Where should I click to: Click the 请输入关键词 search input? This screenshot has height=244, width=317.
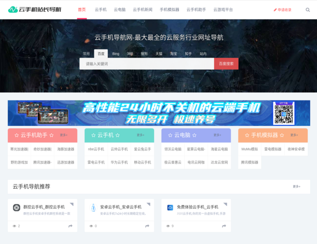point(147,64)
